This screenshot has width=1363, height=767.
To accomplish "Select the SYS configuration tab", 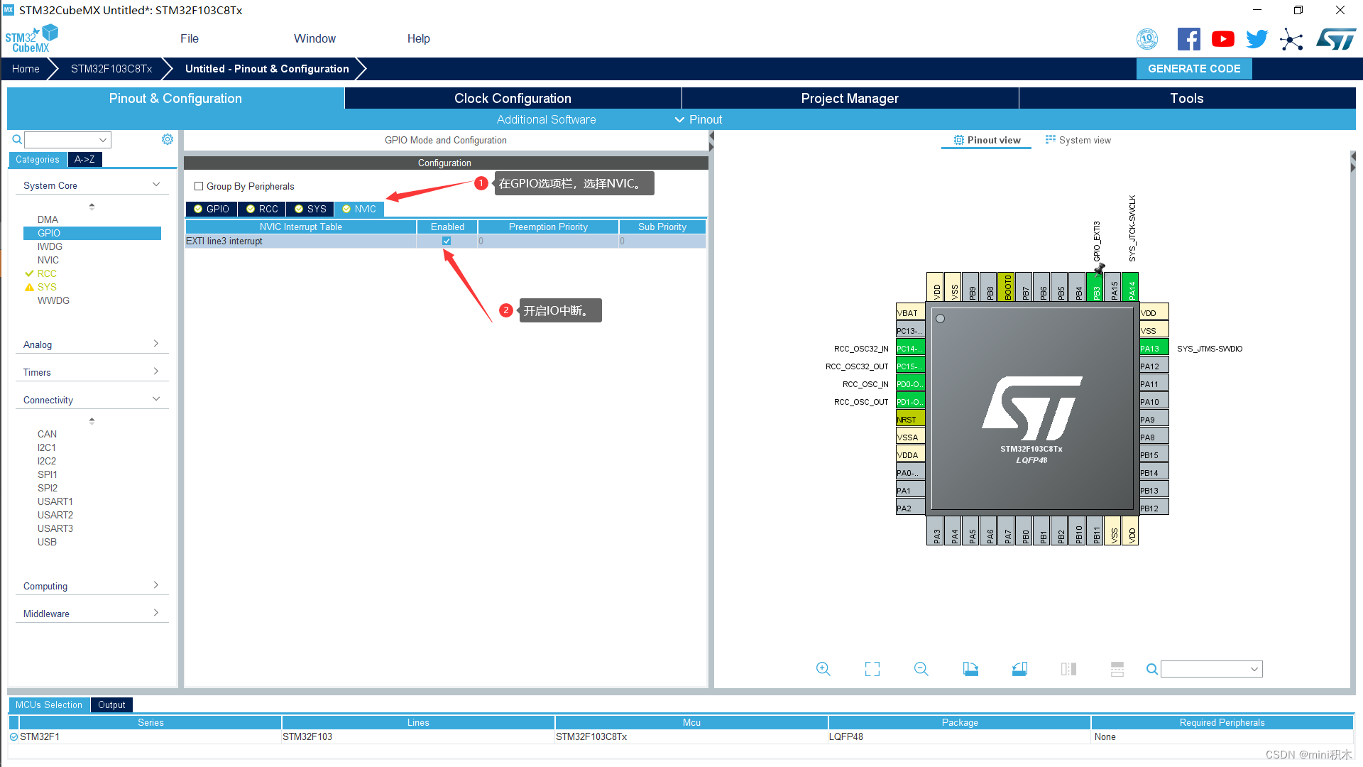I will click(x=310, y=209).
